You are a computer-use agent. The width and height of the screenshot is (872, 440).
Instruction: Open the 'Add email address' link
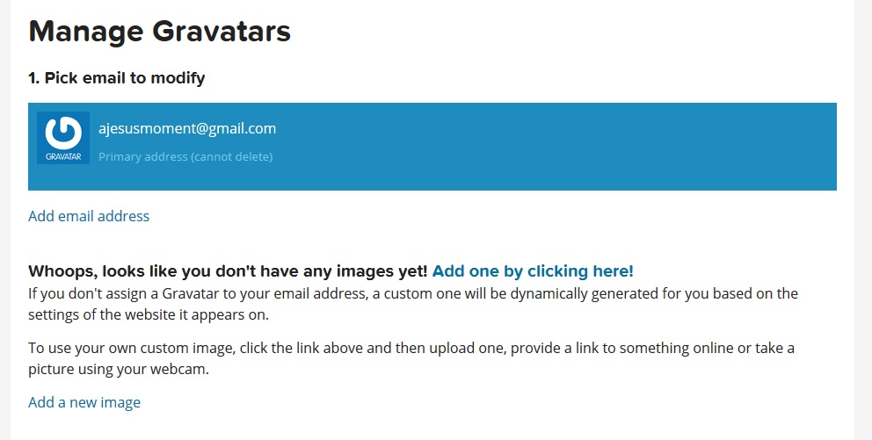tap(89, 216)
